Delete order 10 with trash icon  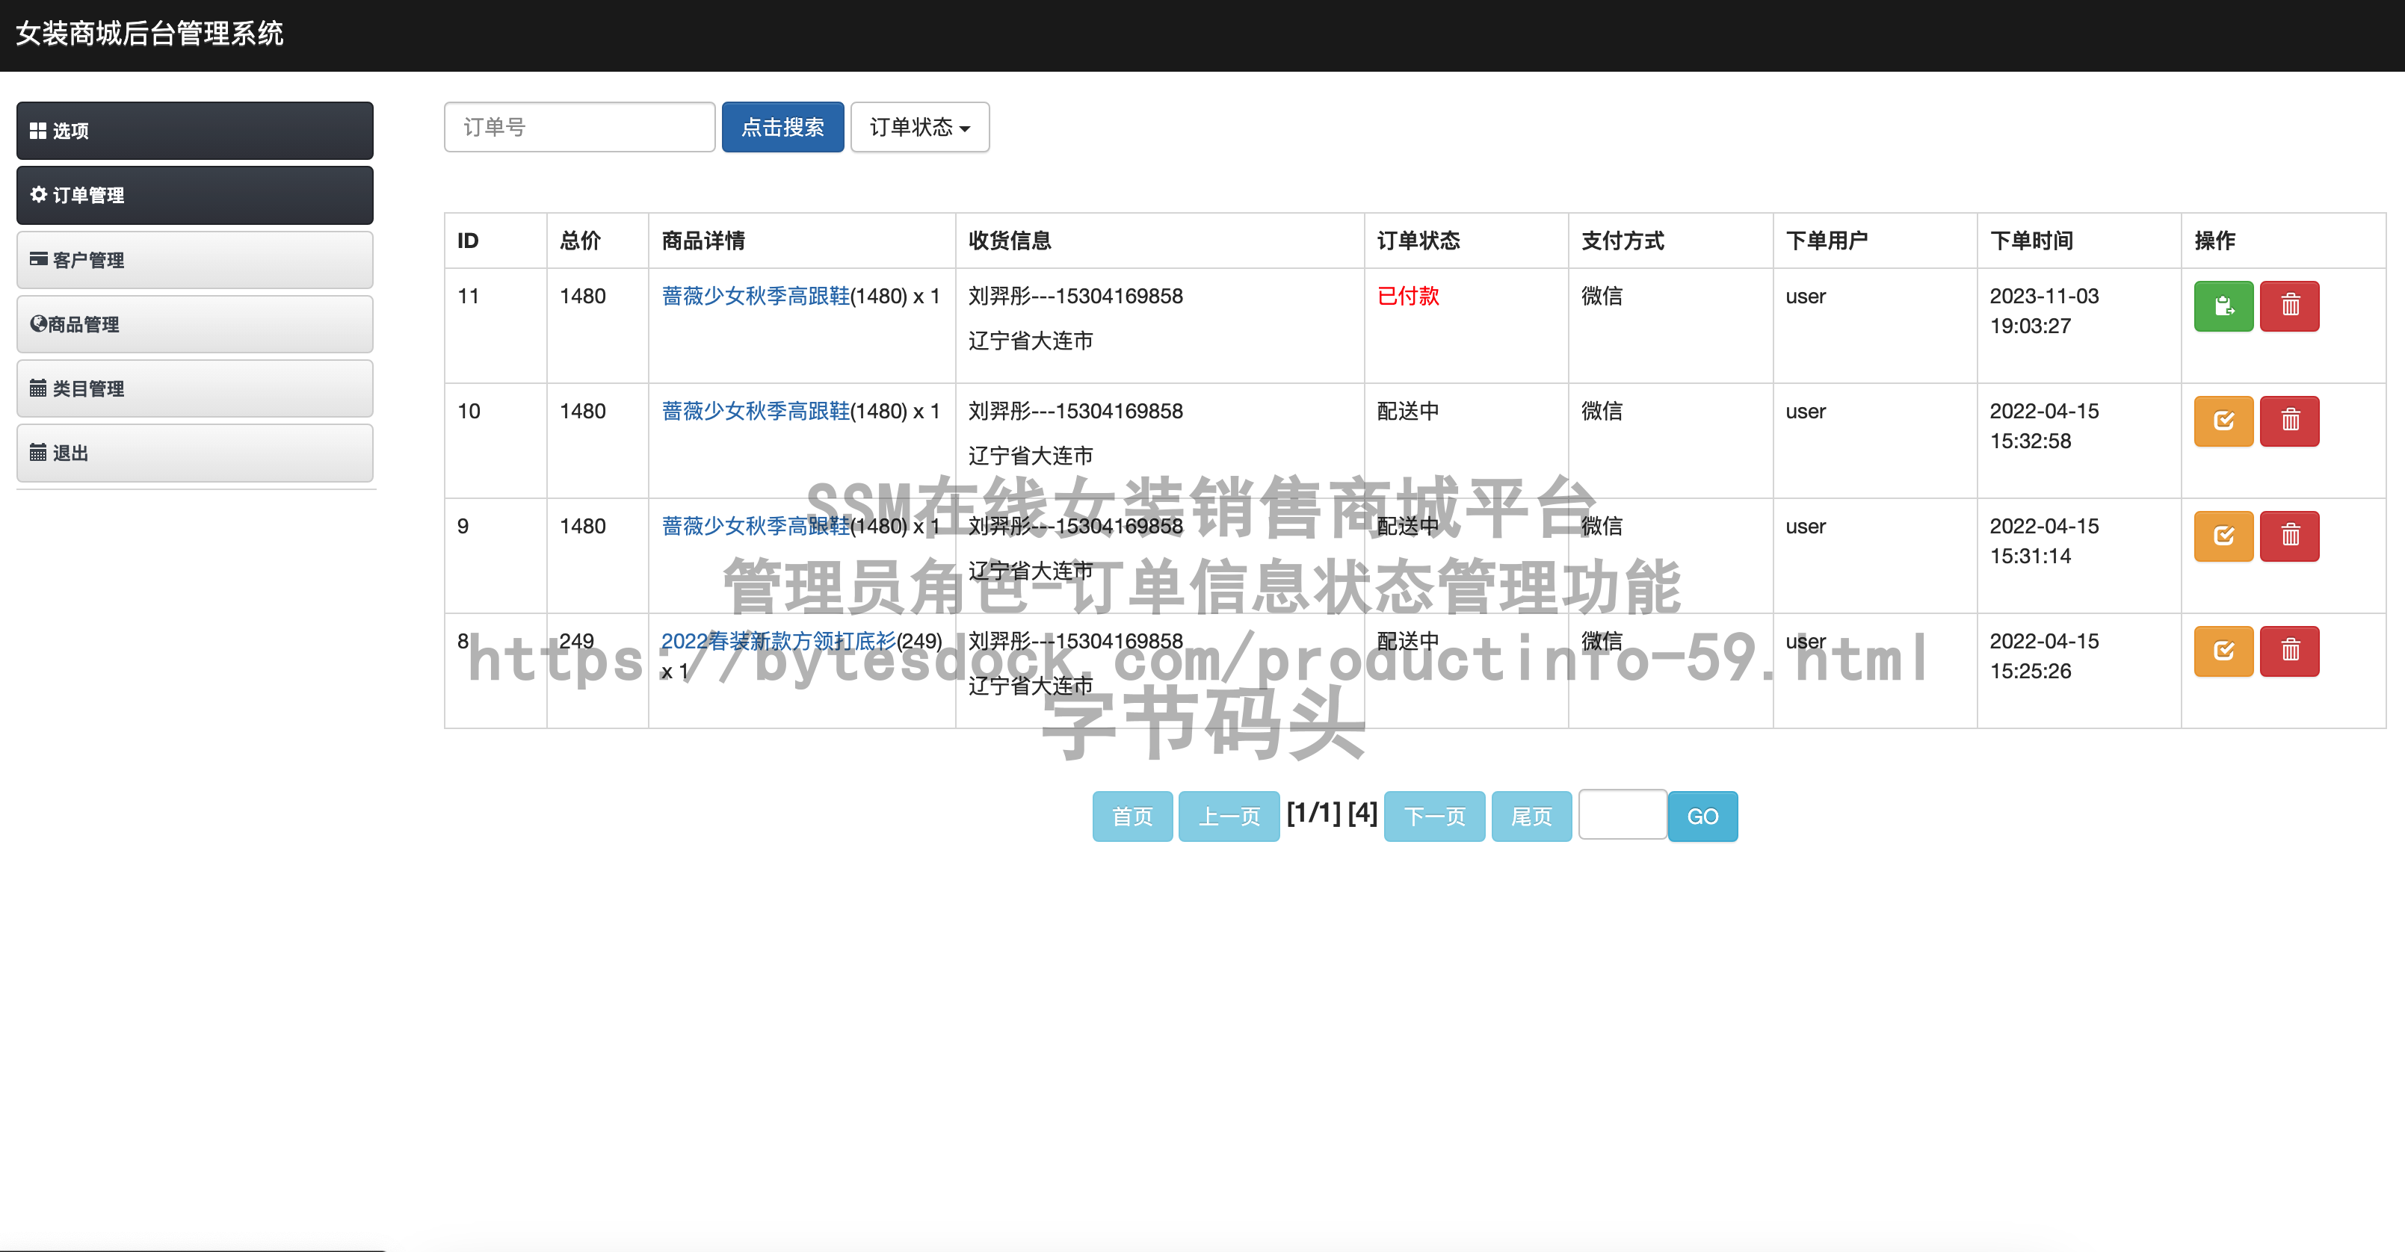click(2289, 421)
